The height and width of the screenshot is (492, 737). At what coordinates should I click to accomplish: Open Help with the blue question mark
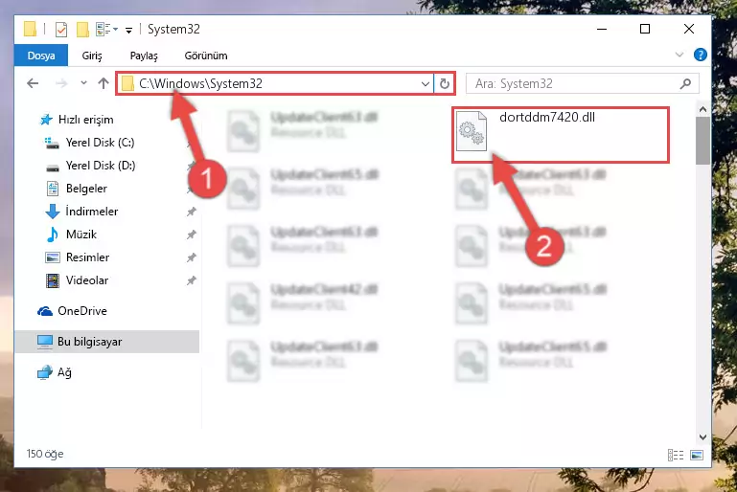(x=700, y=55)
